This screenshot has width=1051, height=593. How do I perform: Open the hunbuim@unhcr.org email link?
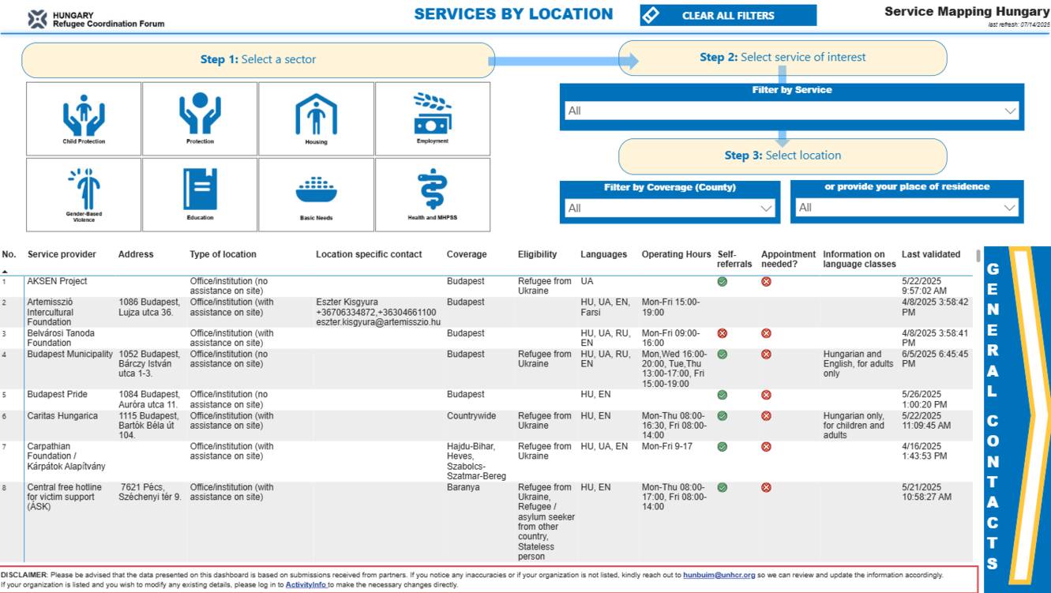(x=719, y=575)
